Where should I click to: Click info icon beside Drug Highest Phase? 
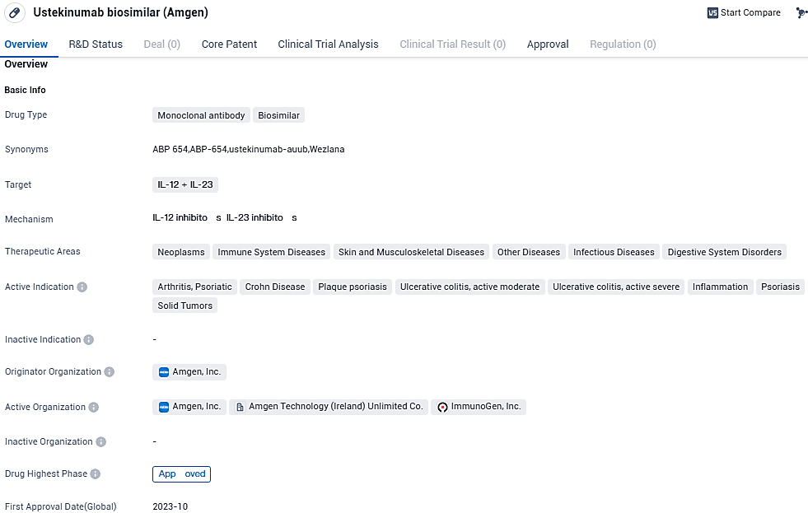[96, 474]
